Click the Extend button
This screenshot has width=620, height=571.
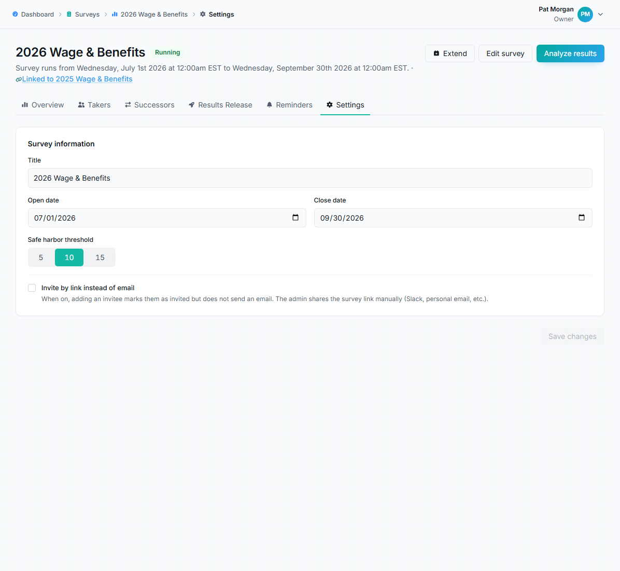(x=450, y=53)
